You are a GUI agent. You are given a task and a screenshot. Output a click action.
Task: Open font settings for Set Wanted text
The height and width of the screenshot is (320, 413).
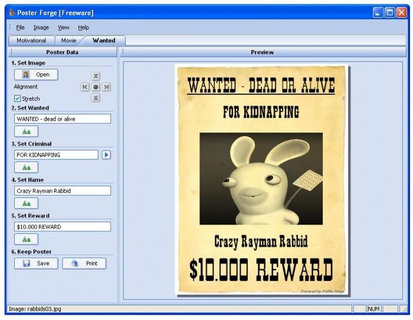[x=26, y=131]
